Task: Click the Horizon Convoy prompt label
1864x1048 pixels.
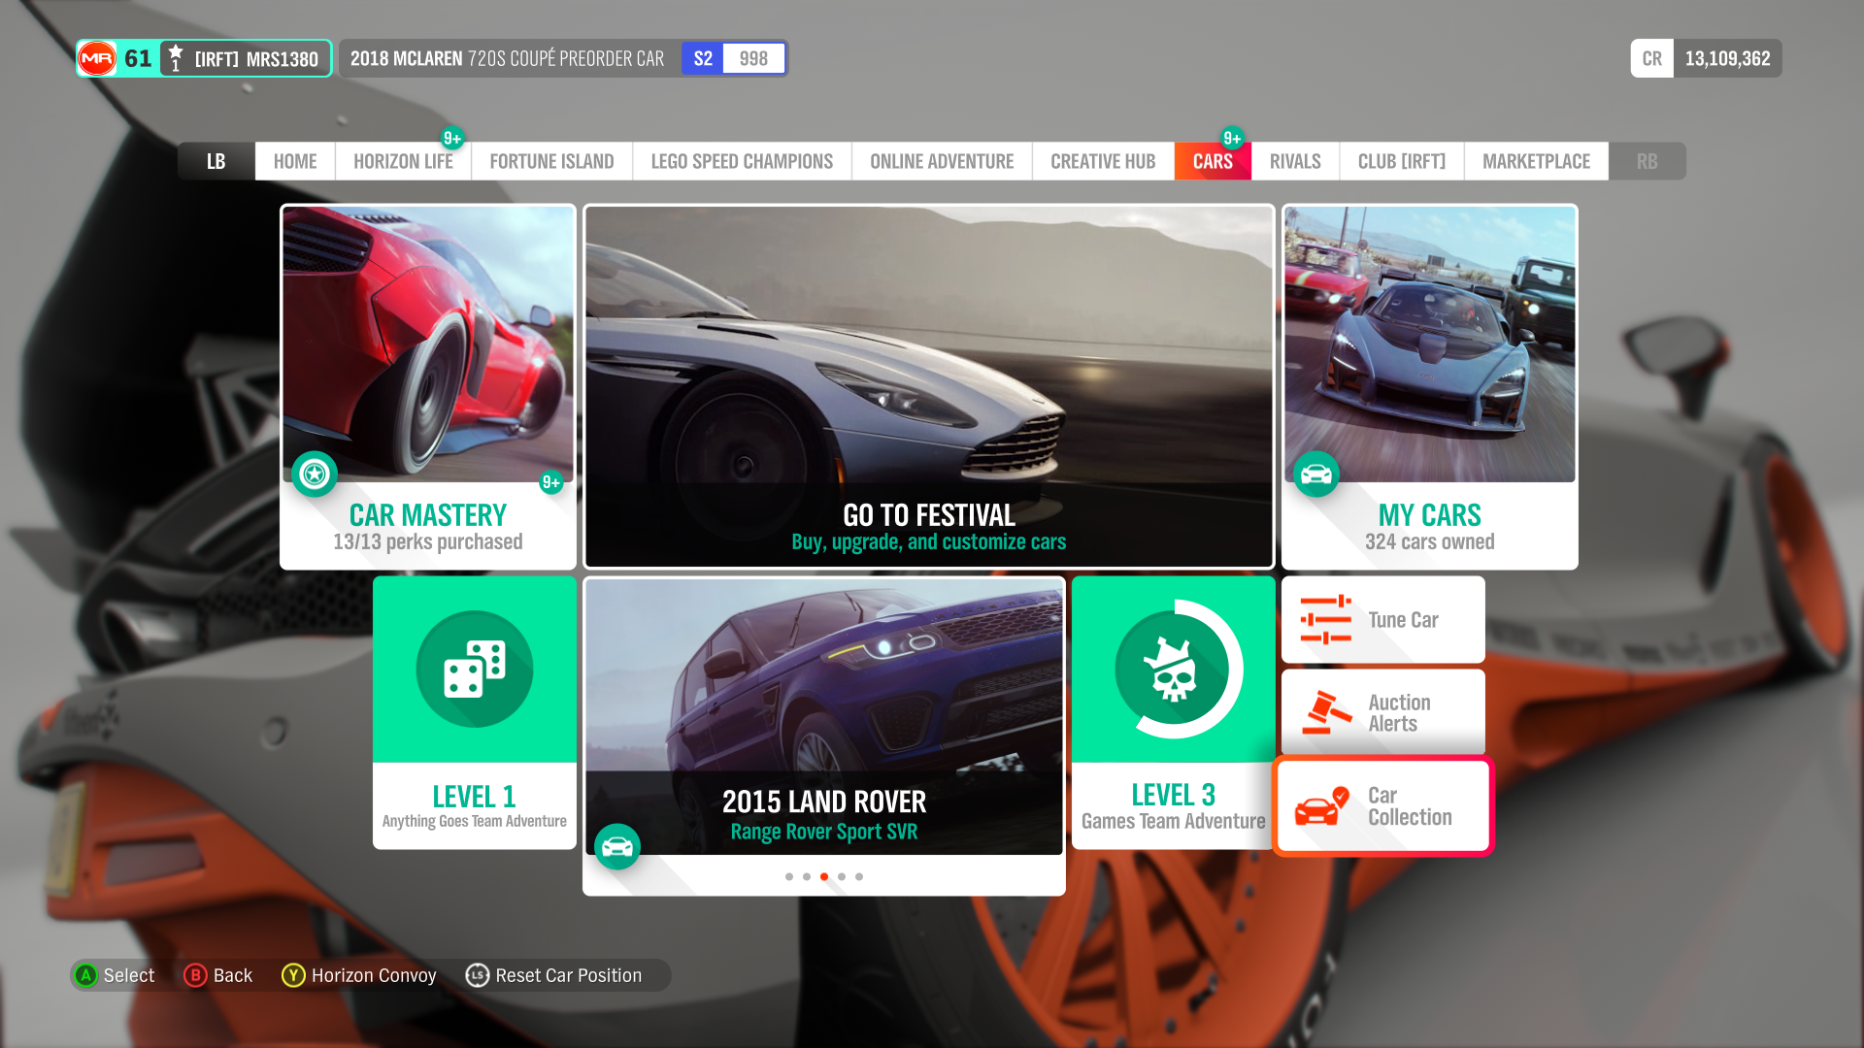Action: [374, 975]
